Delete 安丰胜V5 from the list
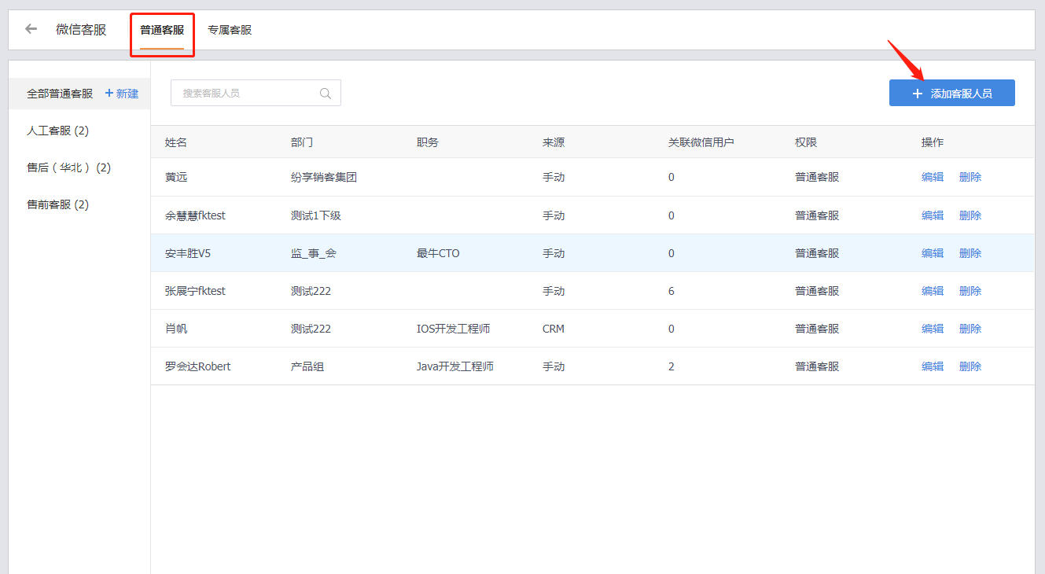This screenshot has width=1045, height=574. pyautogui.click(x=970, y=253)
